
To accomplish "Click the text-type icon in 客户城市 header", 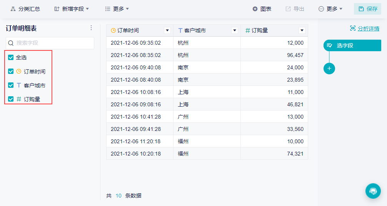I will point(180,30).
